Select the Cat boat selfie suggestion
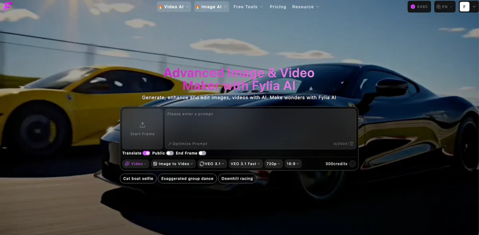 (138, 179)
